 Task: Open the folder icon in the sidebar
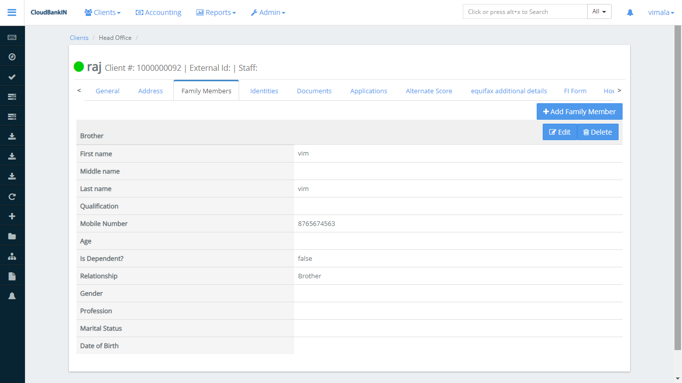(x=12, y=235)
